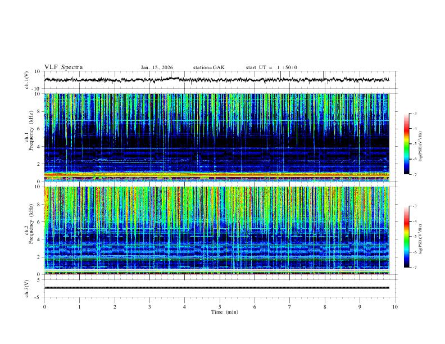Click the "5" tick on the ch.3(V) axis
Image resolution: width=445 pixels, height=344 pixels.
[x=39, y=280]
